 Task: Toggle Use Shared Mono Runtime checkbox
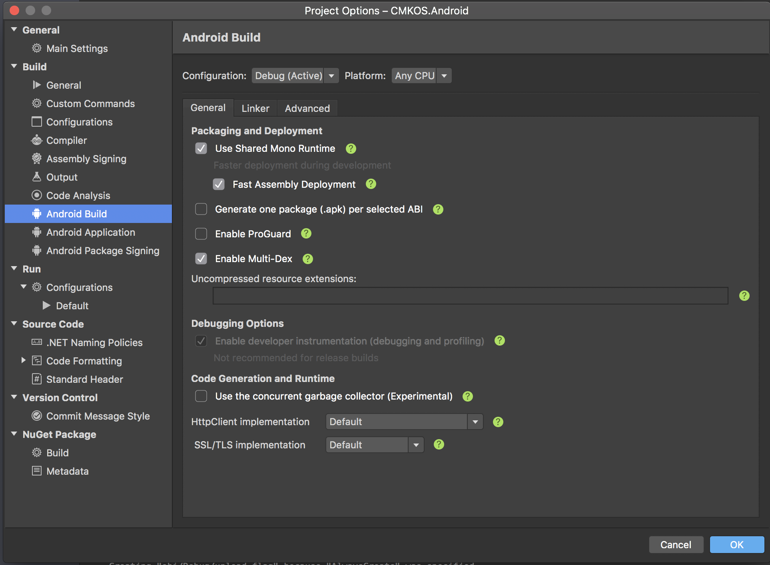201,148
